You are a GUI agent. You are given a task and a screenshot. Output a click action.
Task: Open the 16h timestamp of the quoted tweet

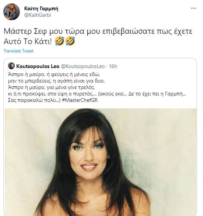(x=113, y=66)
